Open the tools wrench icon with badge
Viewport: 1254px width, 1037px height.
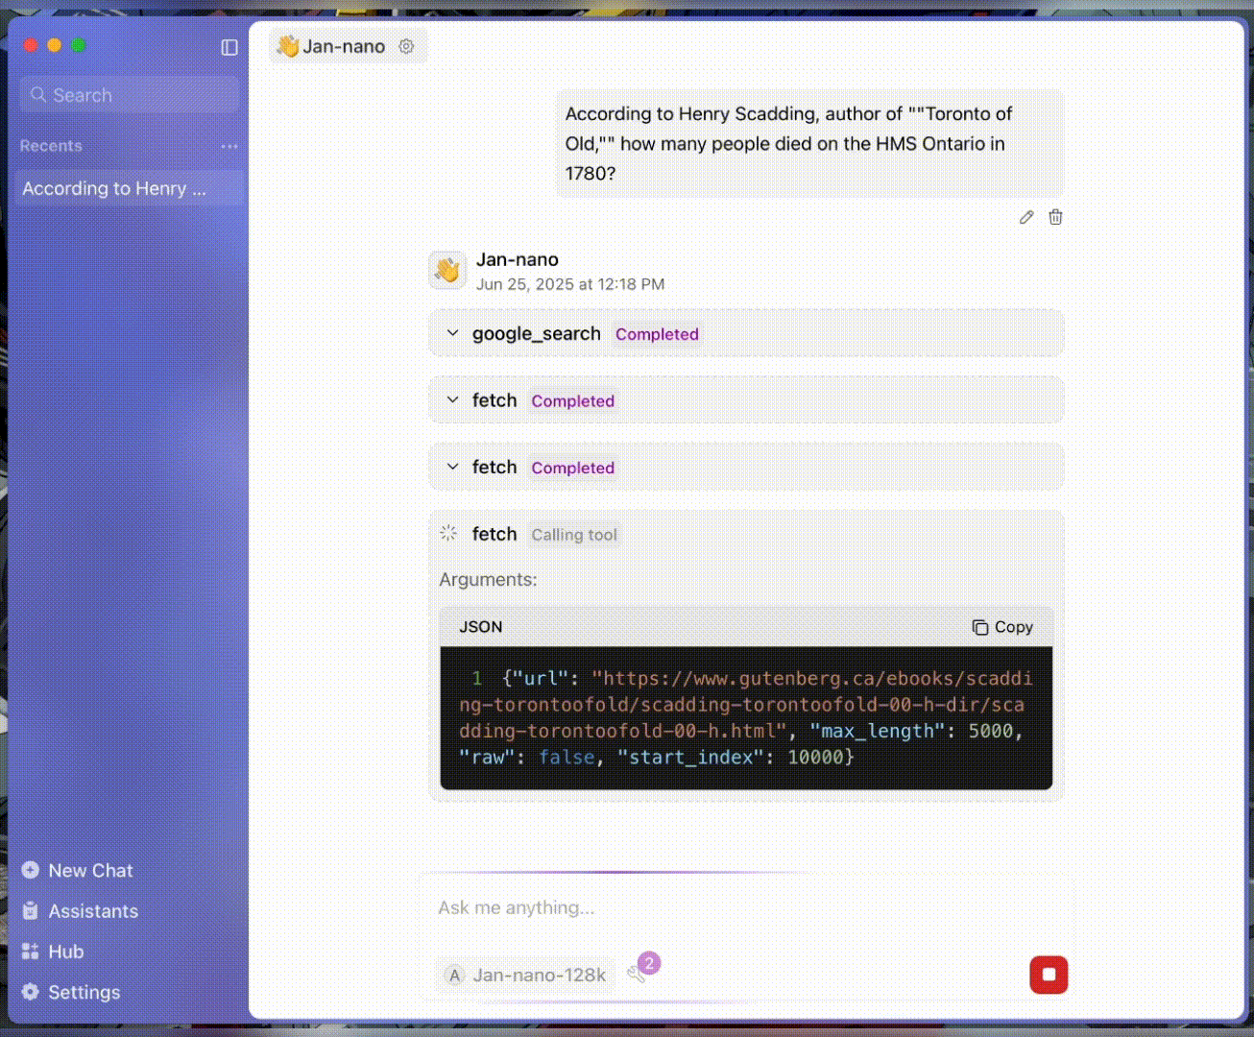[x=639, y=975]
